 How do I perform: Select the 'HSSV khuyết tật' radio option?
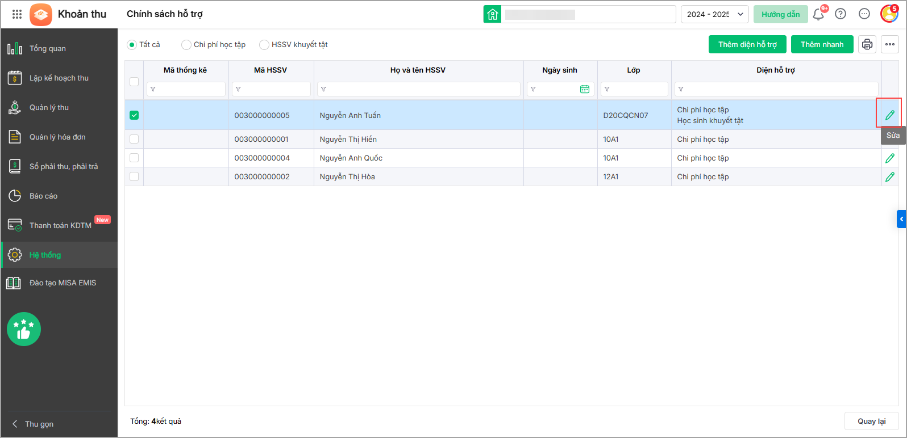264,45
